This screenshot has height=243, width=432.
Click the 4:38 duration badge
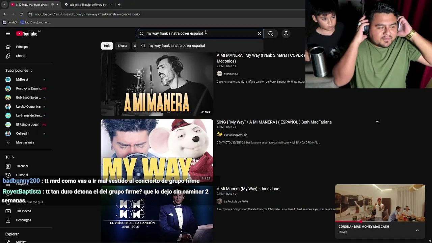(206, 112)
